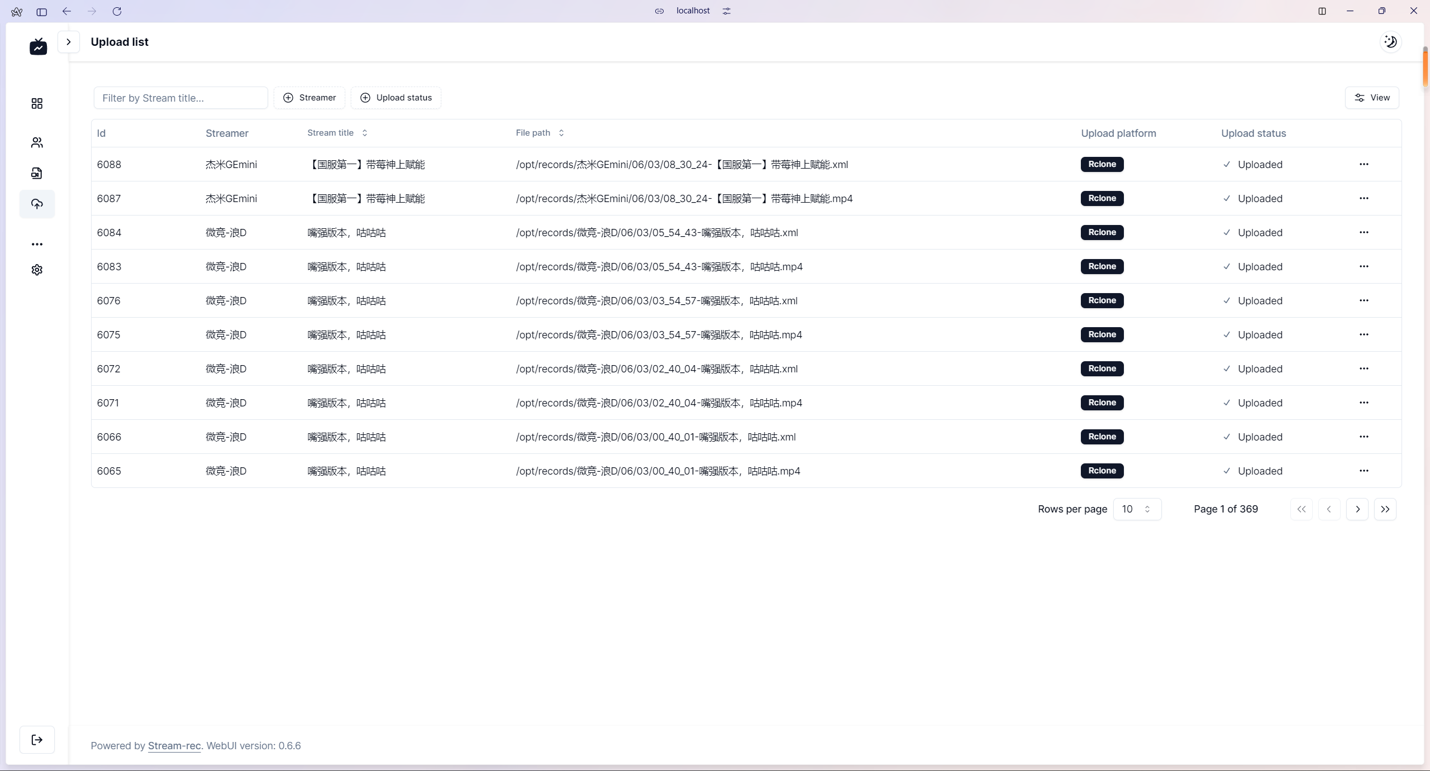1430x771 pixels.
Task: Toggle dark mode with the moon icon
Action: 1390,42
